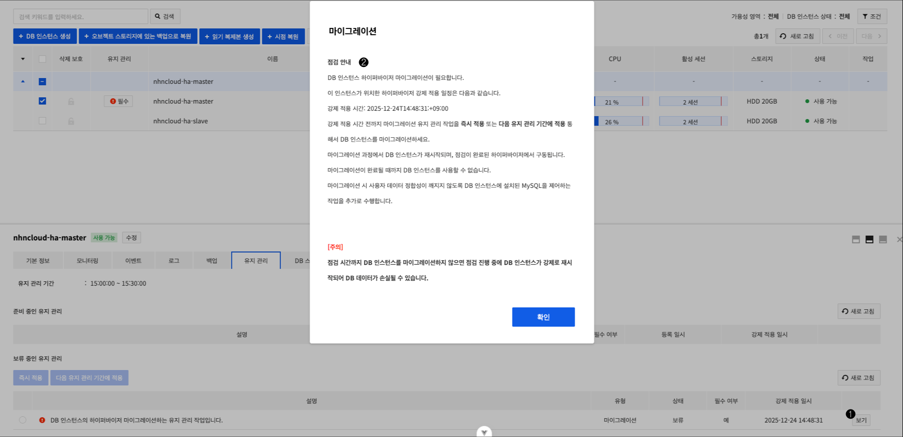
Task: Collapse the nhncloud-ha-master group row
Action: point(22,81)
